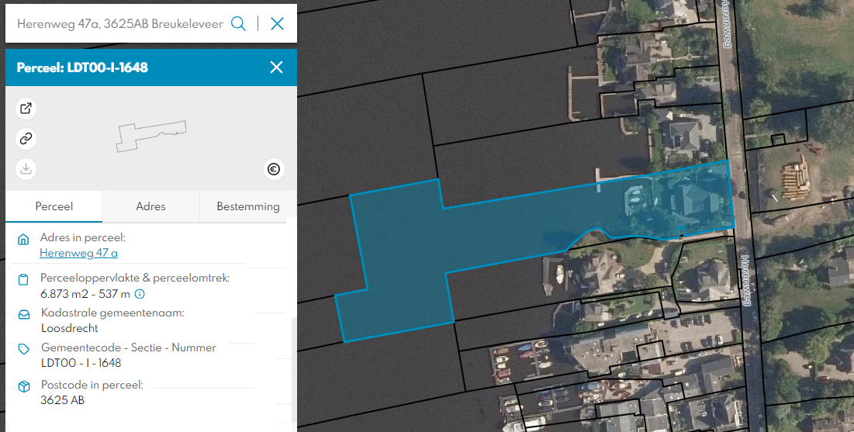Click the search magnifier icon
This screenshot has height=432, width=854.
[239, 23]
